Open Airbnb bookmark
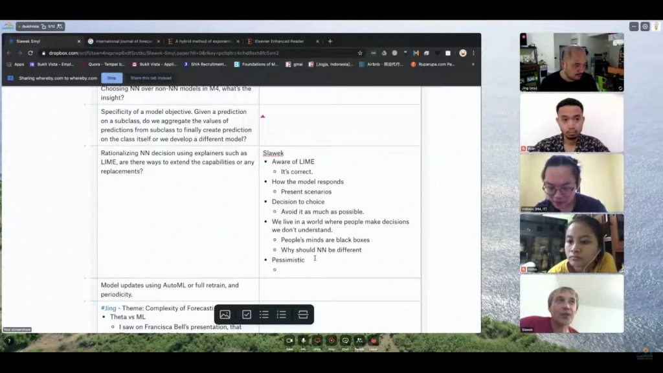 tap(381, 64)
